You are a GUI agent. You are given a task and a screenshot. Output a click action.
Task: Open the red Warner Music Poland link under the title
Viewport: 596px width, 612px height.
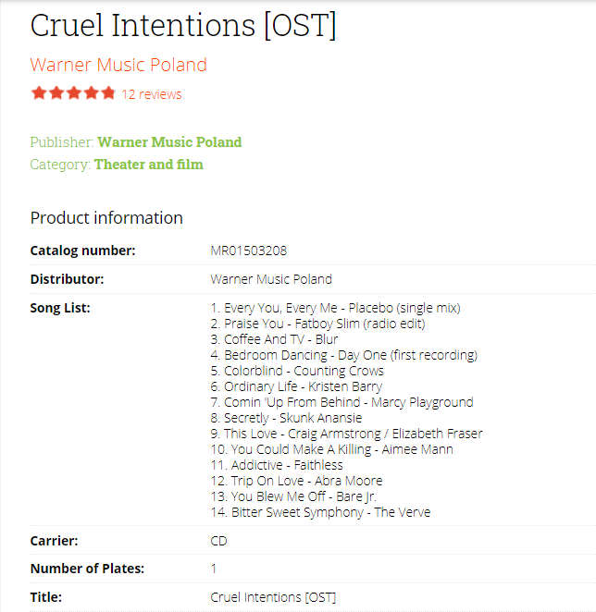pos(118,65)
